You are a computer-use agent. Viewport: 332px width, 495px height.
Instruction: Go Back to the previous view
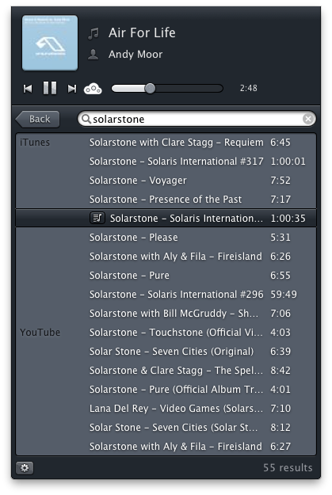pyautogui.click(x=37, y=119)
